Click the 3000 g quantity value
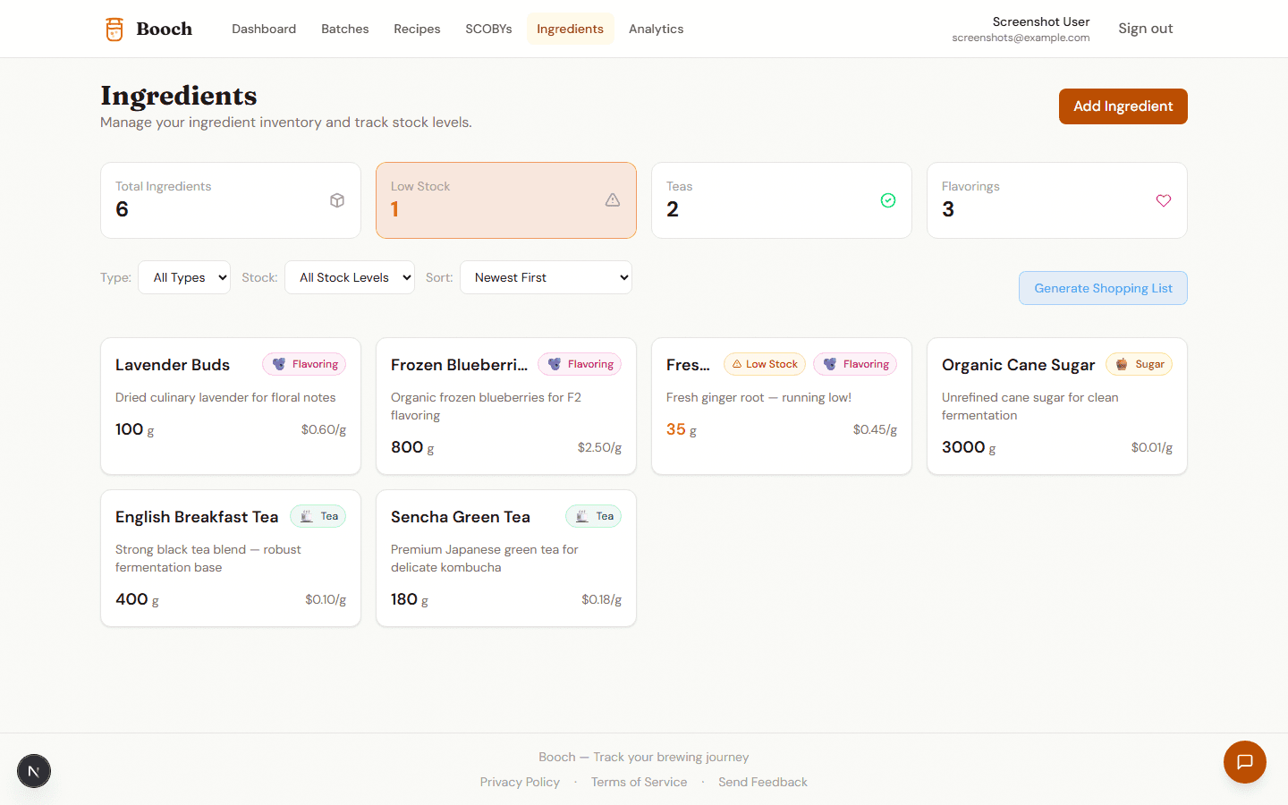The height and width of the screenshot is (805, 1288). [969, 447]
